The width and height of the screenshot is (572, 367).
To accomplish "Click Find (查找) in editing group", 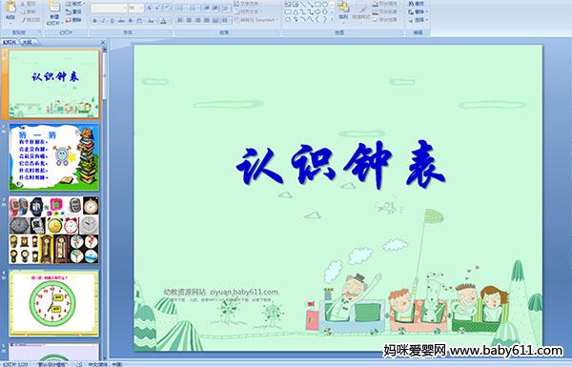I will tap(417, 4).
